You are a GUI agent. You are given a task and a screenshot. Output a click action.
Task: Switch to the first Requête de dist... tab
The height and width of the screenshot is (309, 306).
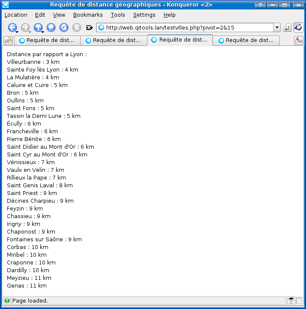pos(47,40)
